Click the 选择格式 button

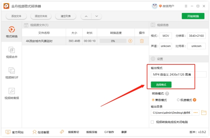(161, 85)
